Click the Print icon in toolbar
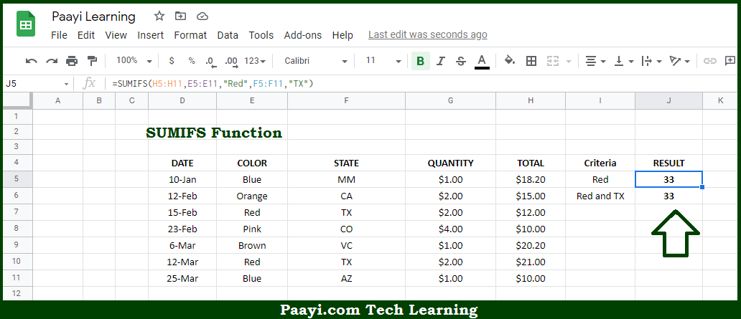The height and width of the screenshot is (319, 741). click(x=72, y=61)
